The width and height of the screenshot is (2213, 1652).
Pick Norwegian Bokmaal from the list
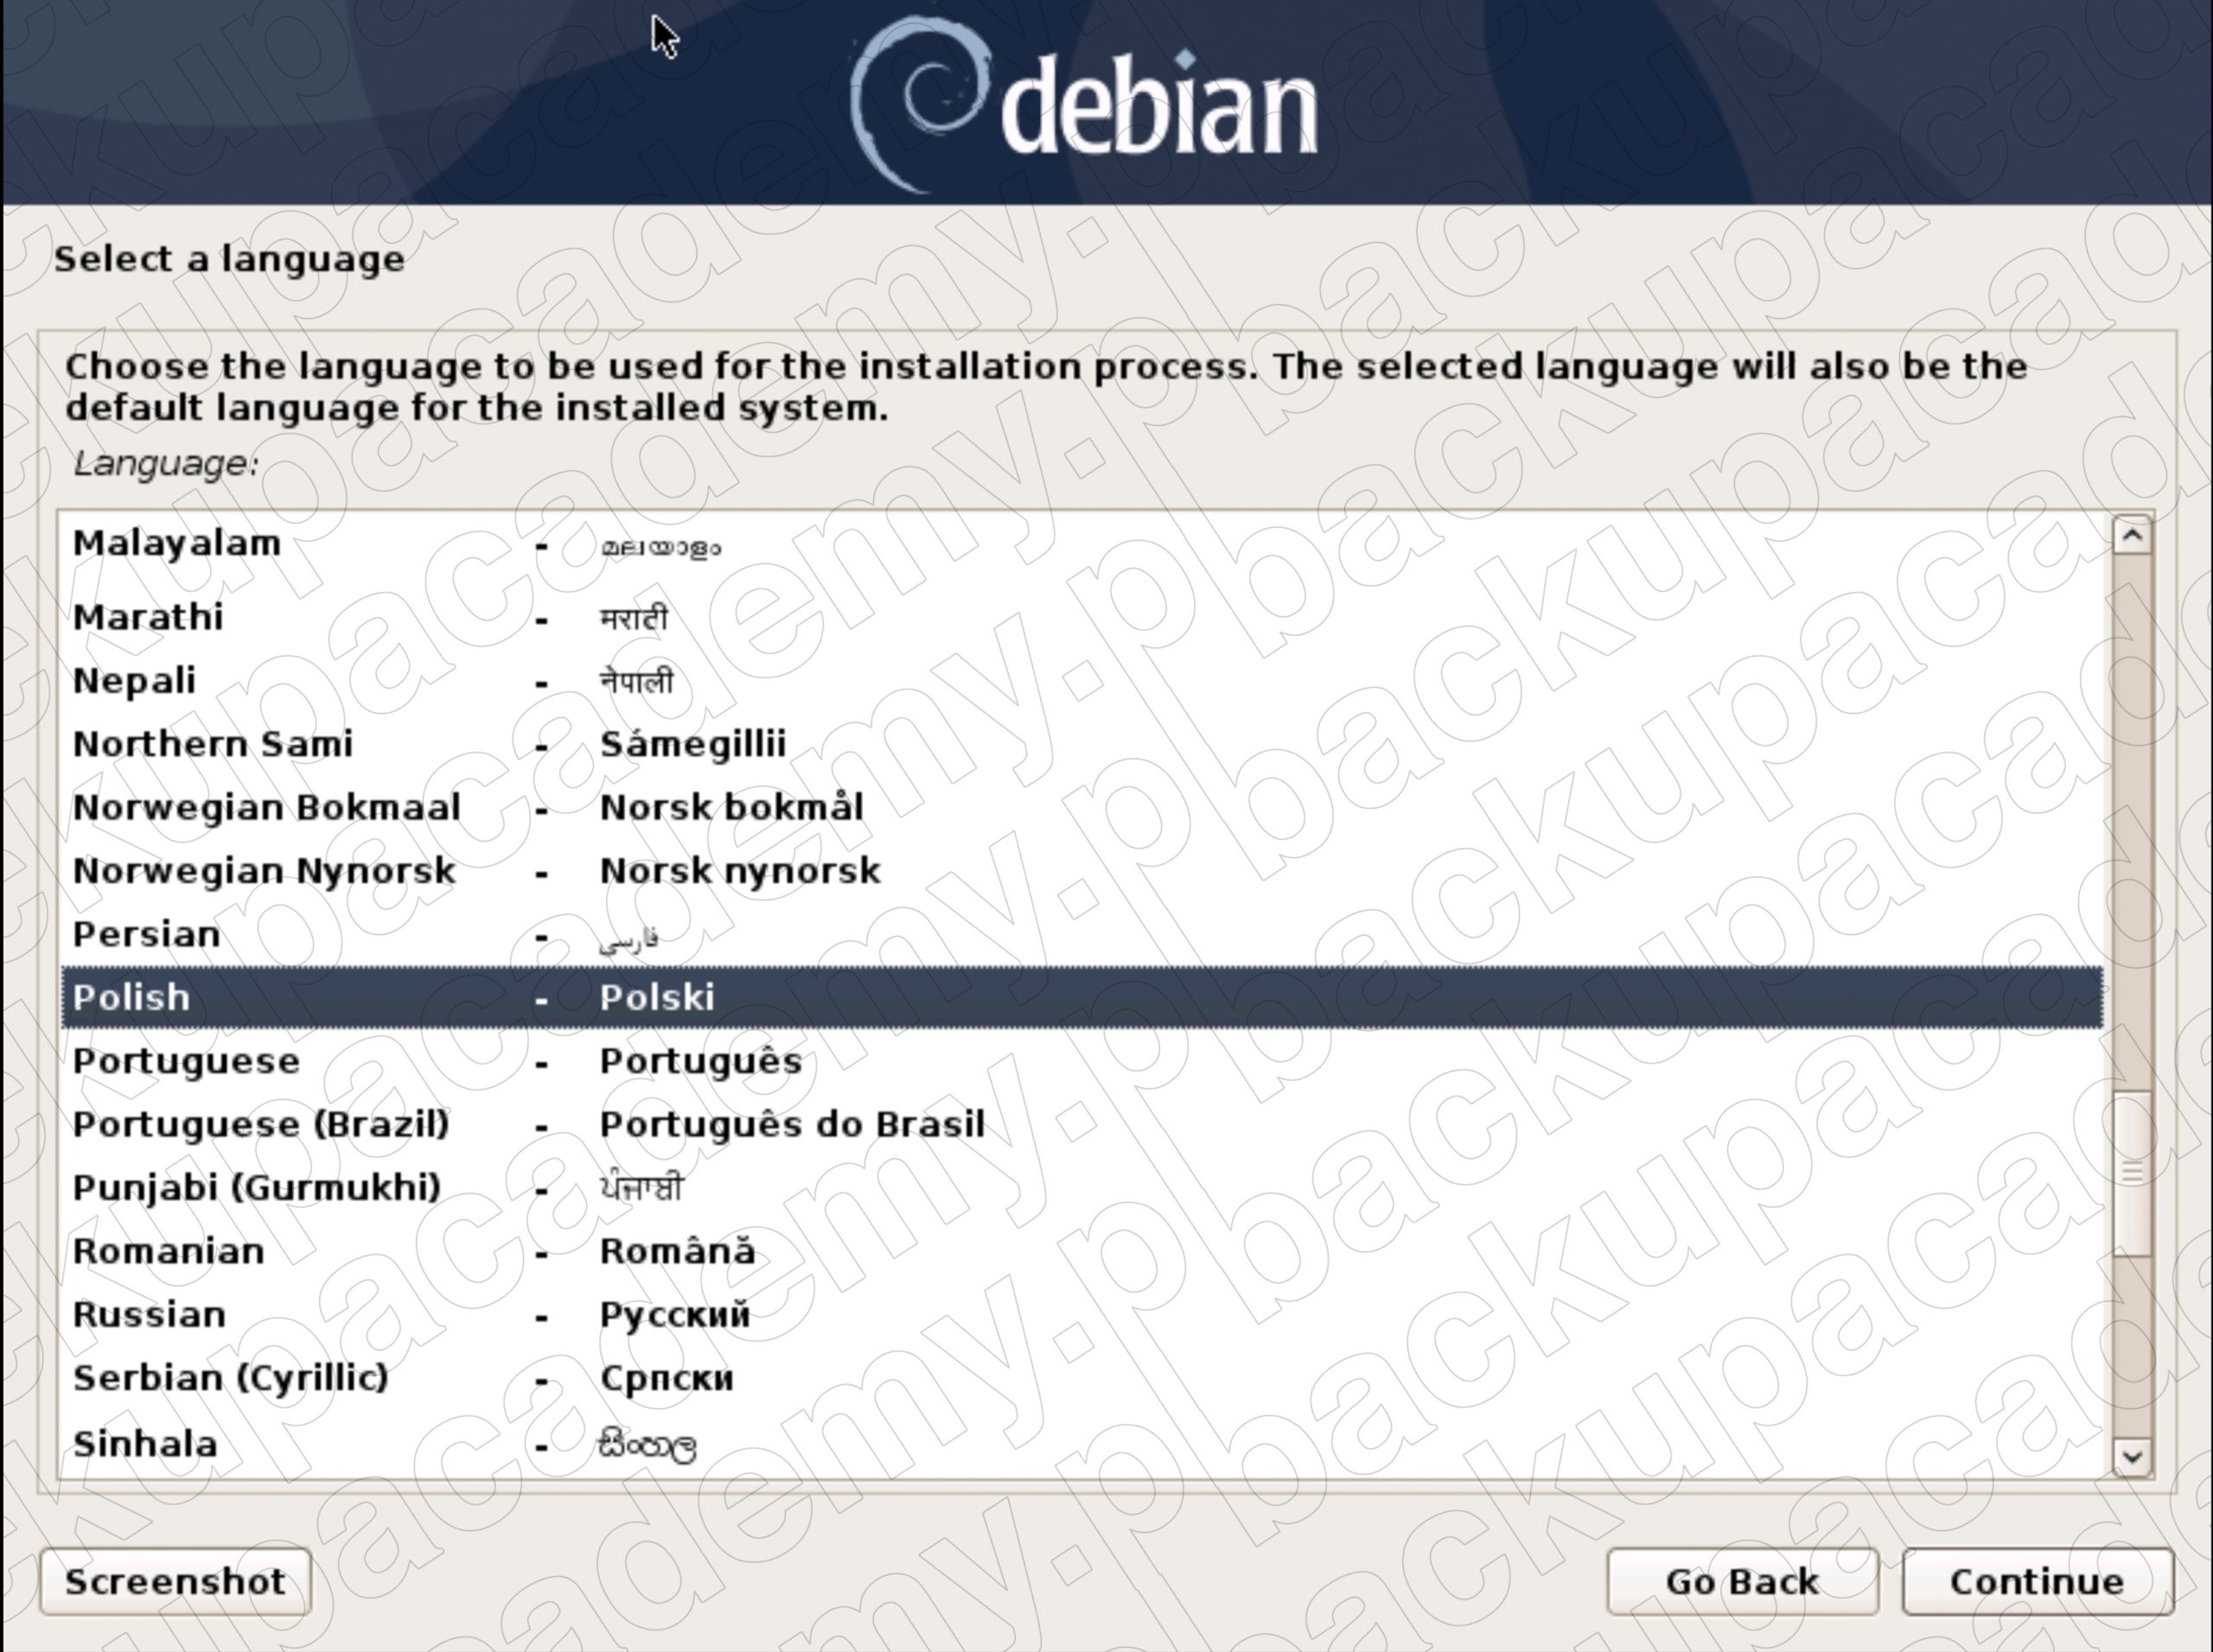pyautogui.click(x=1081, y=807)
